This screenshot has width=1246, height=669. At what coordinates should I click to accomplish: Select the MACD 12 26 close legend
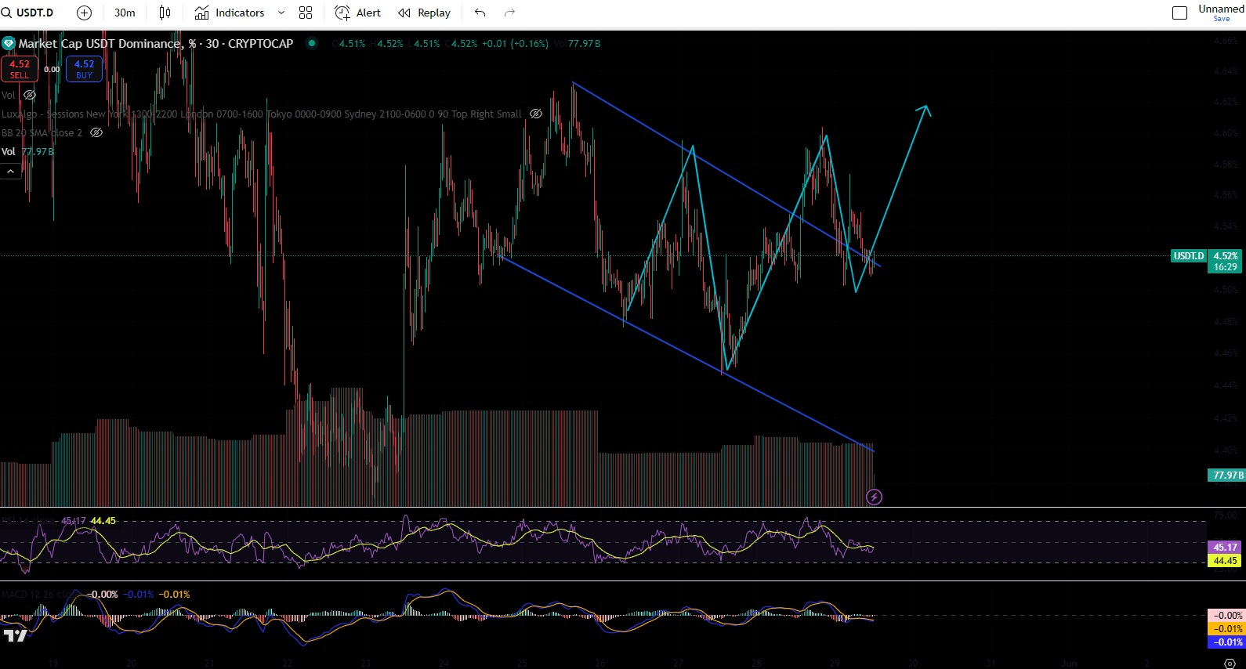point(42,595)
